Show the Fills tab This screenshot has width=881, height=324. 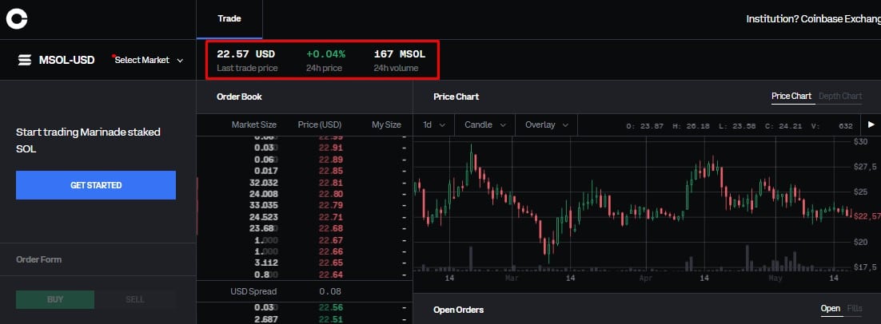(x=854, y=308)
